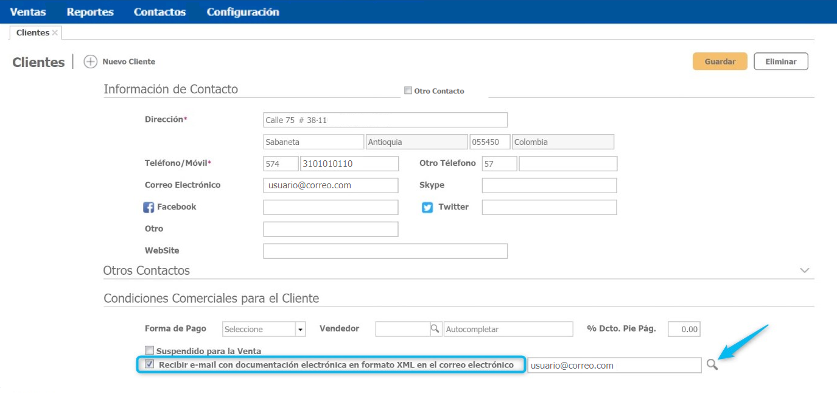Viewport: 837px width, 393px height.
Task: Open the Ventas menu
Action: coord(28,12)
